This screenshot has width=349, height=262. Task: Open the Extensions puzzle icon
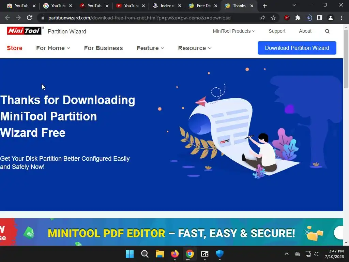coord(298,18)
